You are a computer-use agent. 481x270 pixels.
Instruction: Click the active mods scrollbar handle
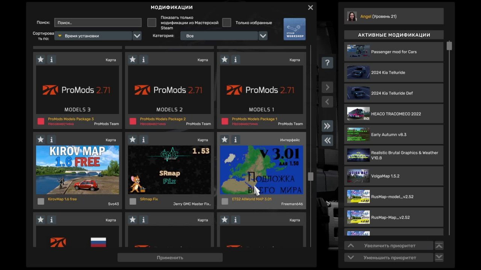click(449, 46)
